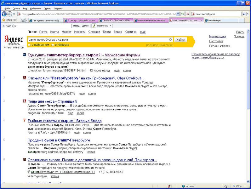Open search provider dropdown beside magnifier
The image size is (251, 189).
click(248, 14)
